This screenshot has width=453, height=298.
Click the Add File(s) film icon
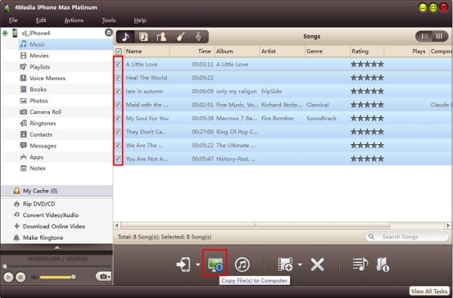(285, 265)
